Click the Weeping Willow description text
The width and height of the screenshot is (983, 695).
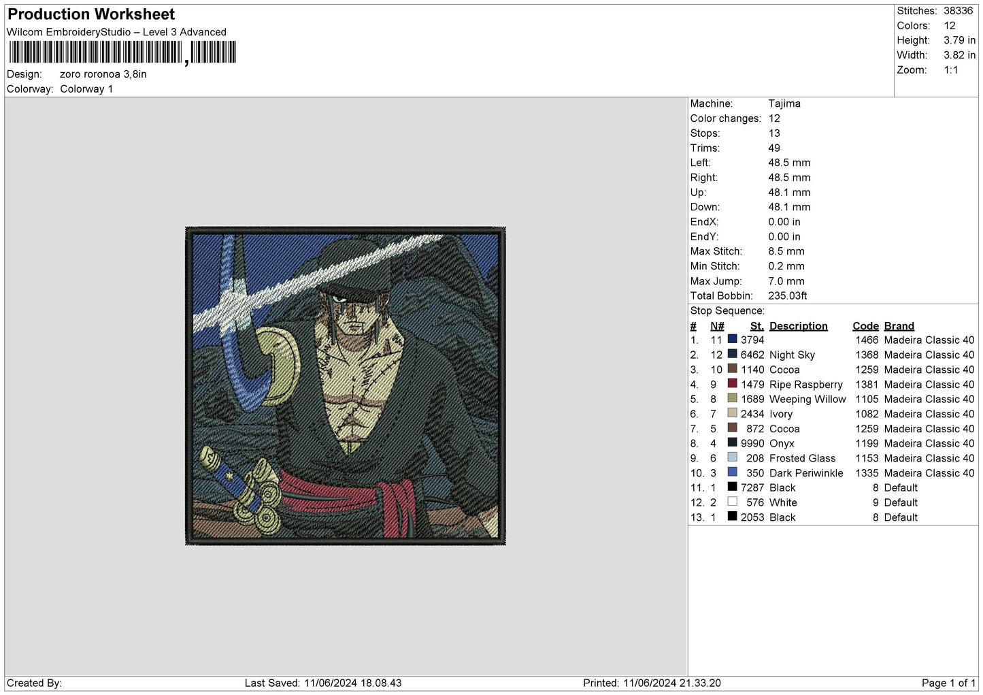click(807, 399)
